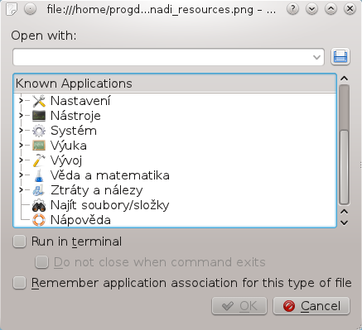362x330 pixels.
Task: Click the Vývoj hammer icon
Action: (x=39, y=160)
